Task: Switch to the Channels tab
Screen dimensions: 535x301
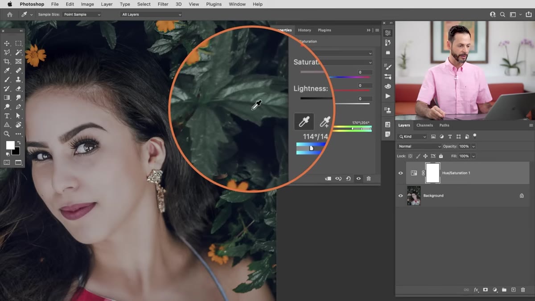Action: pyautogui.click(x=425, y=126)
